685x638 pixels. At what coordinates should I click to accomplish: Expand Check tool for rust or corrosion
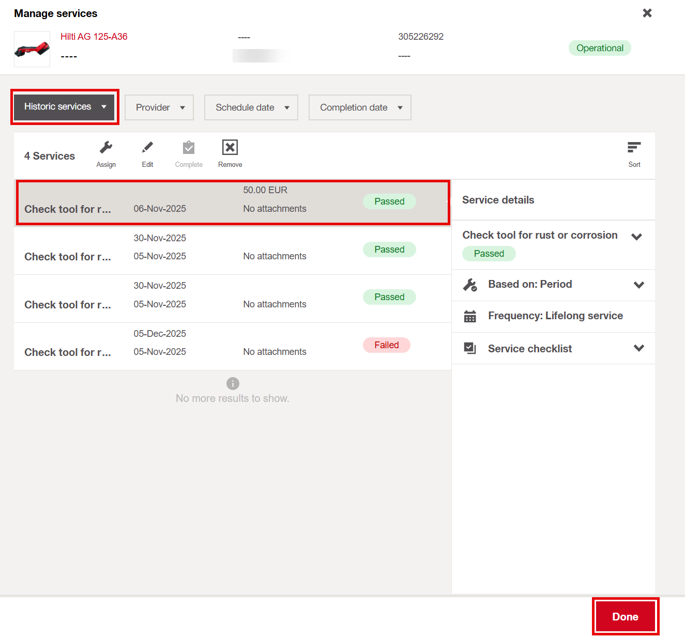click(x=636, y=237)
